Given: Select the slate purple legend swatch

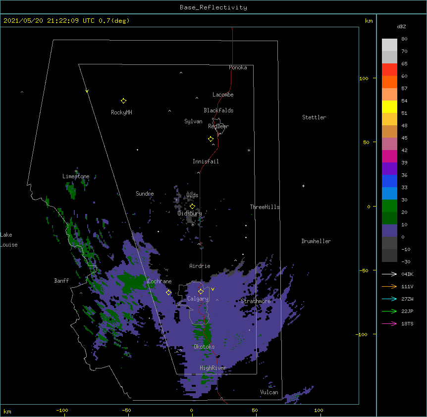Looking at the screenshot, I should pos(389,231).
